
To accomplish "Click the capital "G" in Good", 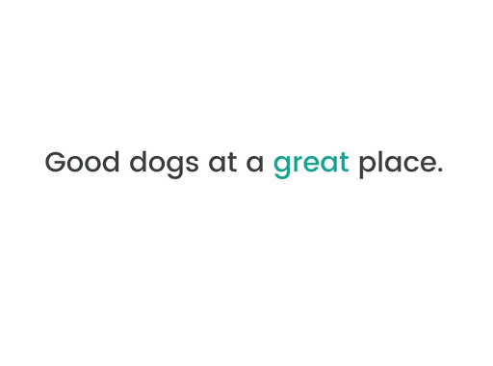I will (x=56, y=162).
